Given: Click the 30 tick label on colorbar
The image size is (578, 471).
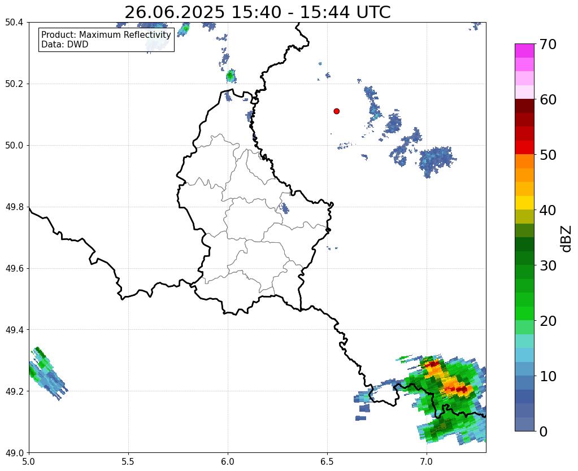Looking at the screenshot, I should (548, 265).
